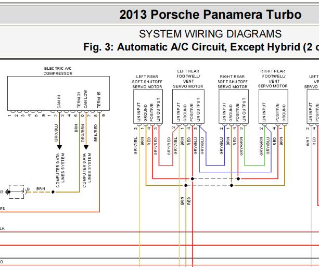319x267 pixels.
Task: Click the arrowhead ending the ORG/BLU wire
Action: point(59,147)
